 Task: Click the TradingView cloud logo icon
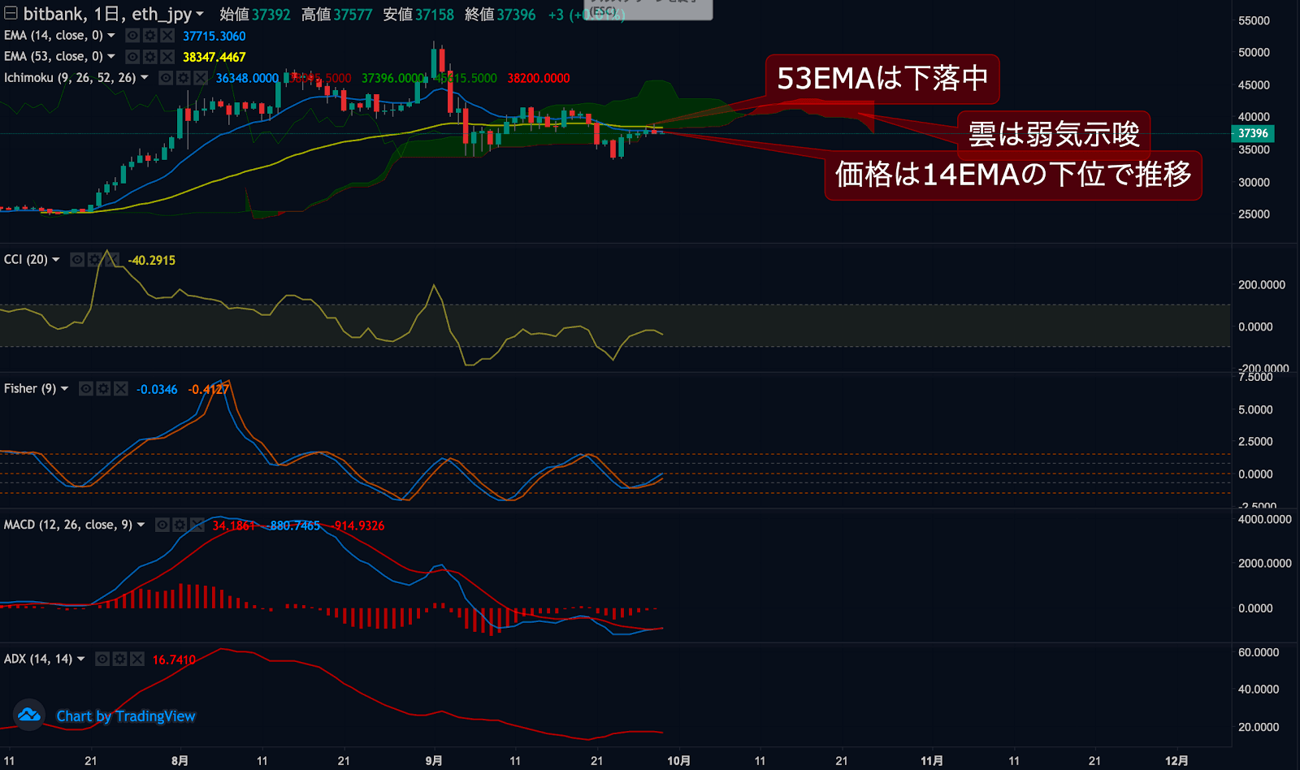click(x=29, y=716)
